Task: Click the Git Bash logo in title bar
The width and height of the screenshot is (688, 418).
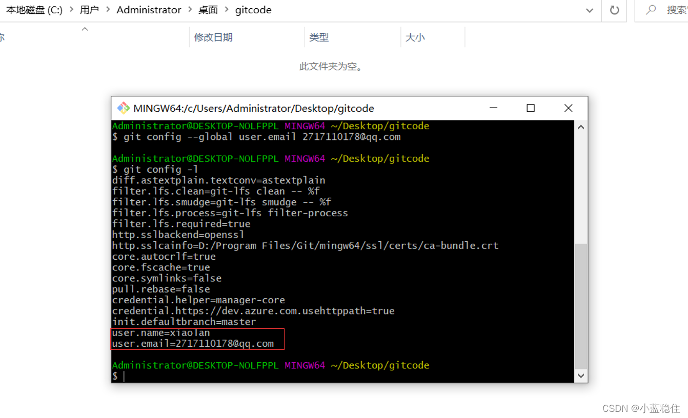Action: pyautogui.click(x=123, y=108)
